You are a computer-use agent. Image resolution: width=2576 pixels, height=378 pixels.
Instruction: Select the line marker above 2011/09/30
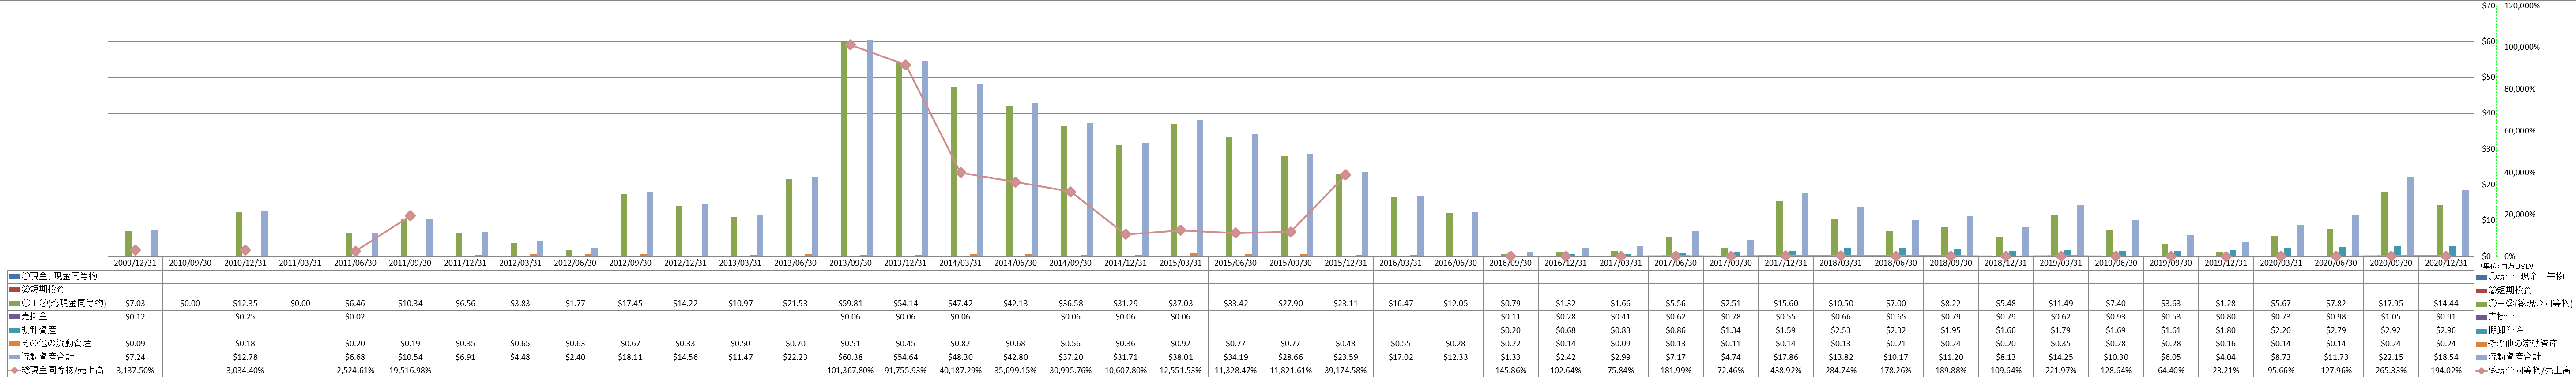tap(410, 215)
